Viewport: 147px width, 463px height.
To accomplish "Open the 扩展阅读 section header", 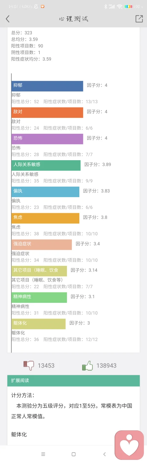I will [x=73, y=380].
